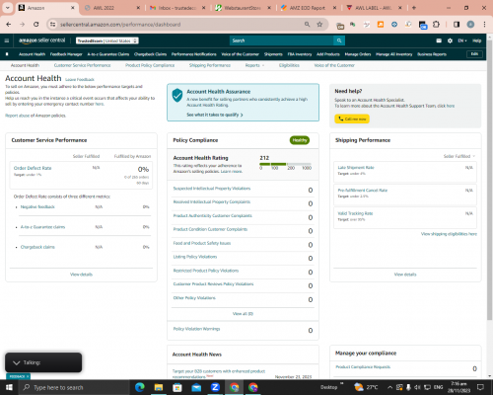
Task: Open Manage Orders in navigation bar
Action: pos(358,54)
